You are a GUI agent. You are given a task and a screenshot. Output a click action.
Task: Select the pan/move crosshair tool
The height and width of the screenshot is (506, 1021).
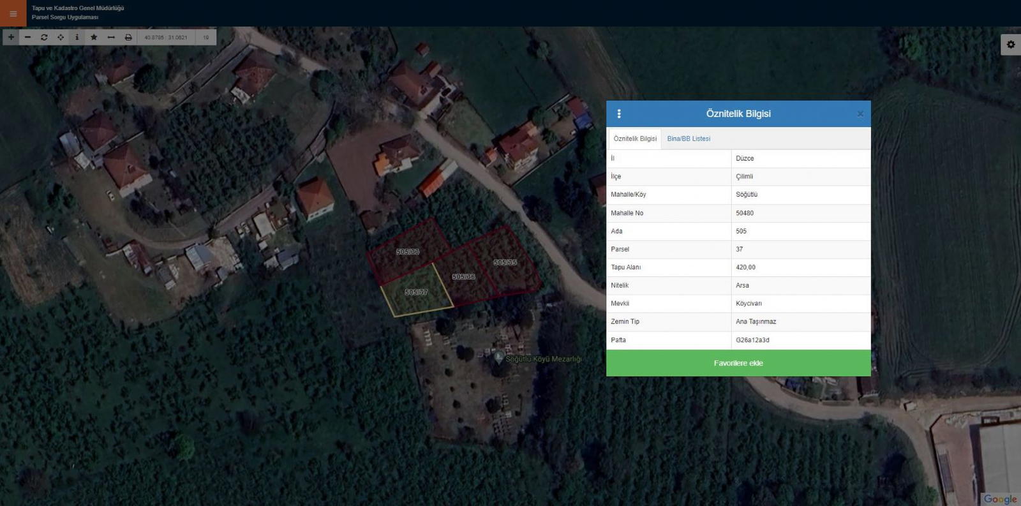click(x=61, y=37)
